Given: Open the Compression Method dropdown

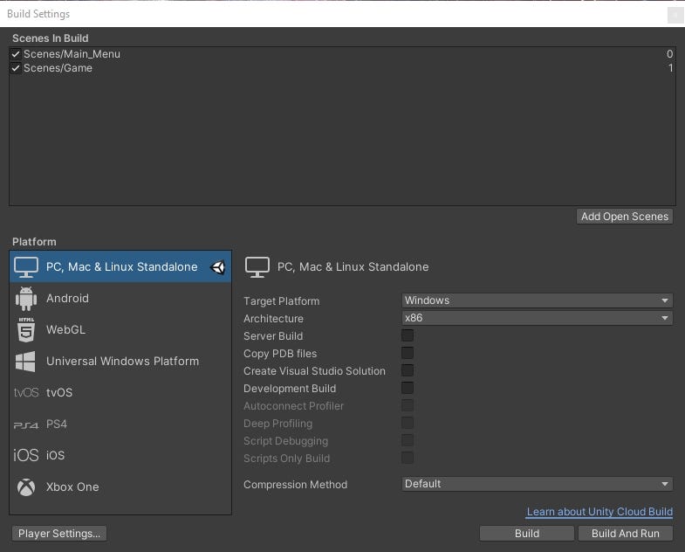Looking at the screenshot, I should (x=537, y=484).
